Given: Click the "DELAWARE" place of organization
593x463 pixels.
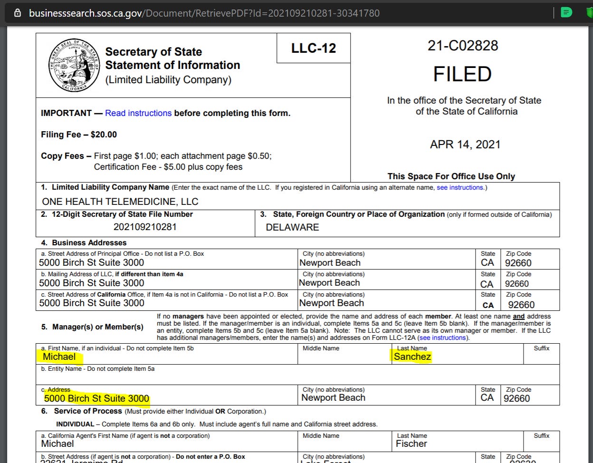Looking at the screenshot, I should pyautogui.click(x=292, y=227).
